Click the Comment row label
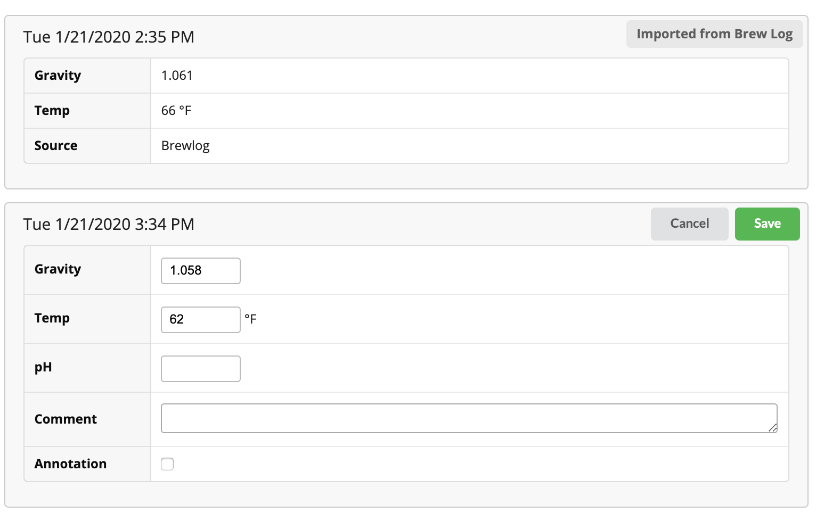This screenshot has width=816, height=513. [66, 419]
